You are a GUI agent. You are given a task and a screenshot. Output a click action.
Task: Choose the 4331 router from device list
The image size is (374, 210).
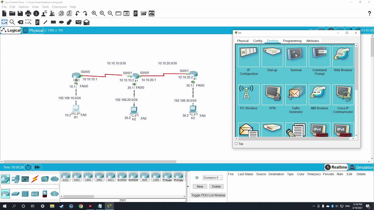(65, 177)
